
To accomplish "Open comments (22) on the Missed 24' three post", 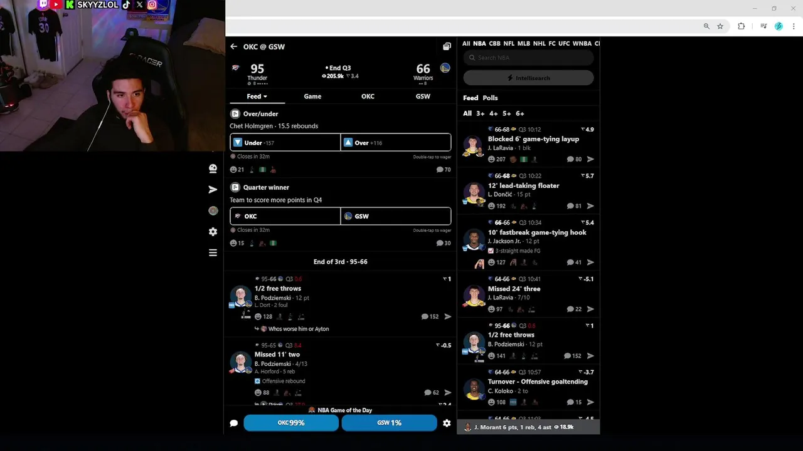I will (574, 309).
